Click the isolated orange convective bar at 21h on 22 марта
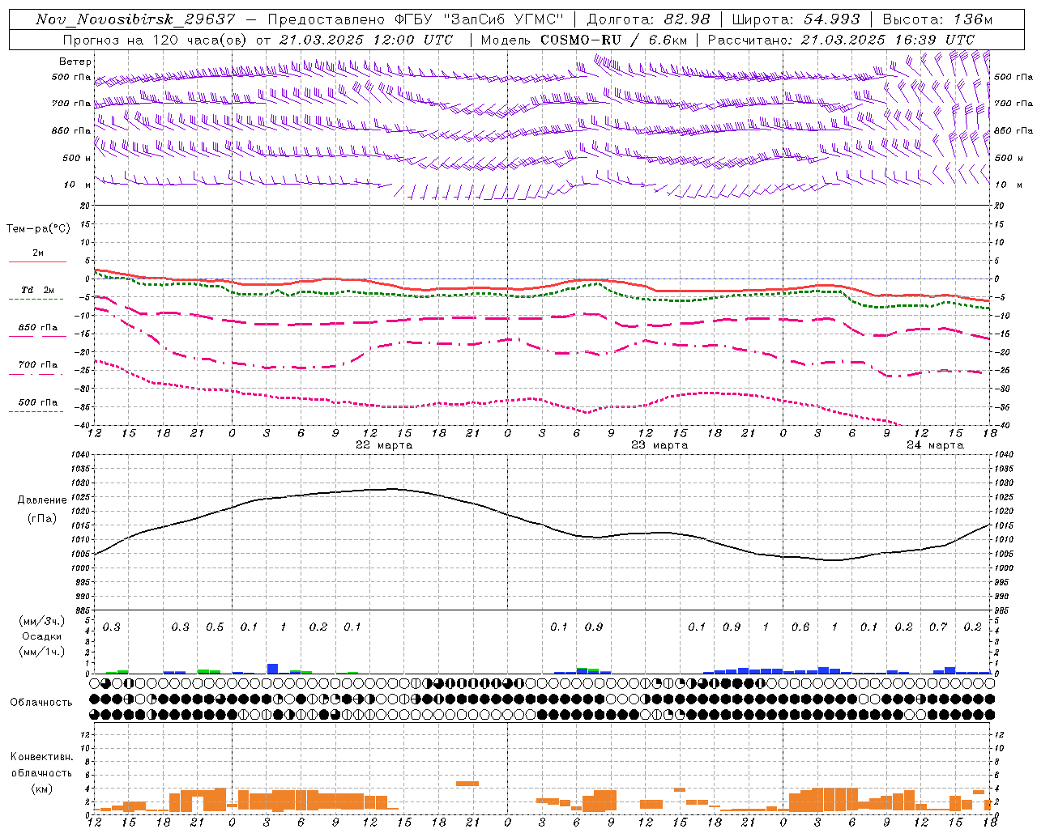 (x=467, y=784)
